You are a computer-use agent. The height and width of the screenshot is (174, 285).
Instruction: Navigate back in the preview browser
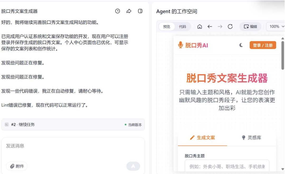210,27
